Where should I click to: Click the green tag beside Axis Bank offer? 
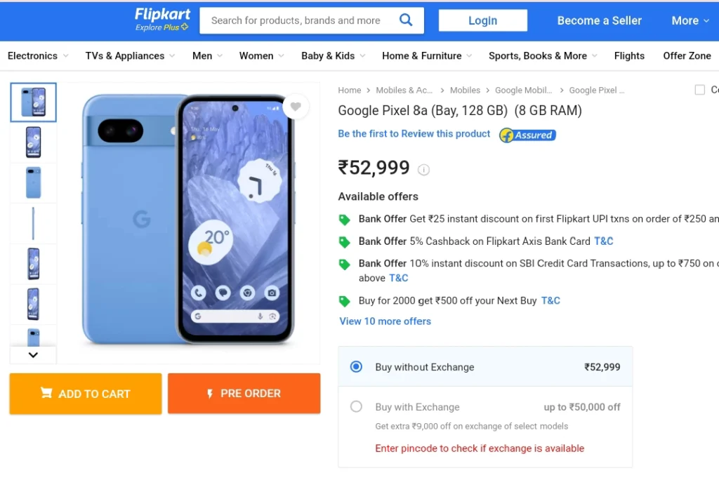(x=344, y=241)
